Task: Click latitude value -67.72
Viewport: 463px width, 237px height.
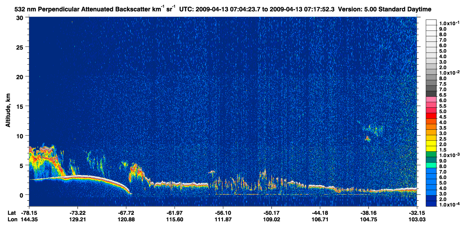Action: tap(126, 212)
